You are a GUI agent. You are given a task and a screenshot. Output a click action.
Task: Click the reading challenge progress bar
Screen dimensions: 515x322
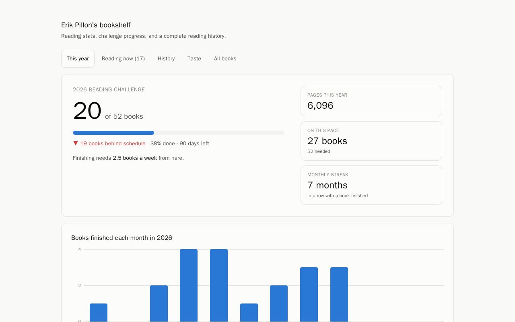(x=179, y=133)
